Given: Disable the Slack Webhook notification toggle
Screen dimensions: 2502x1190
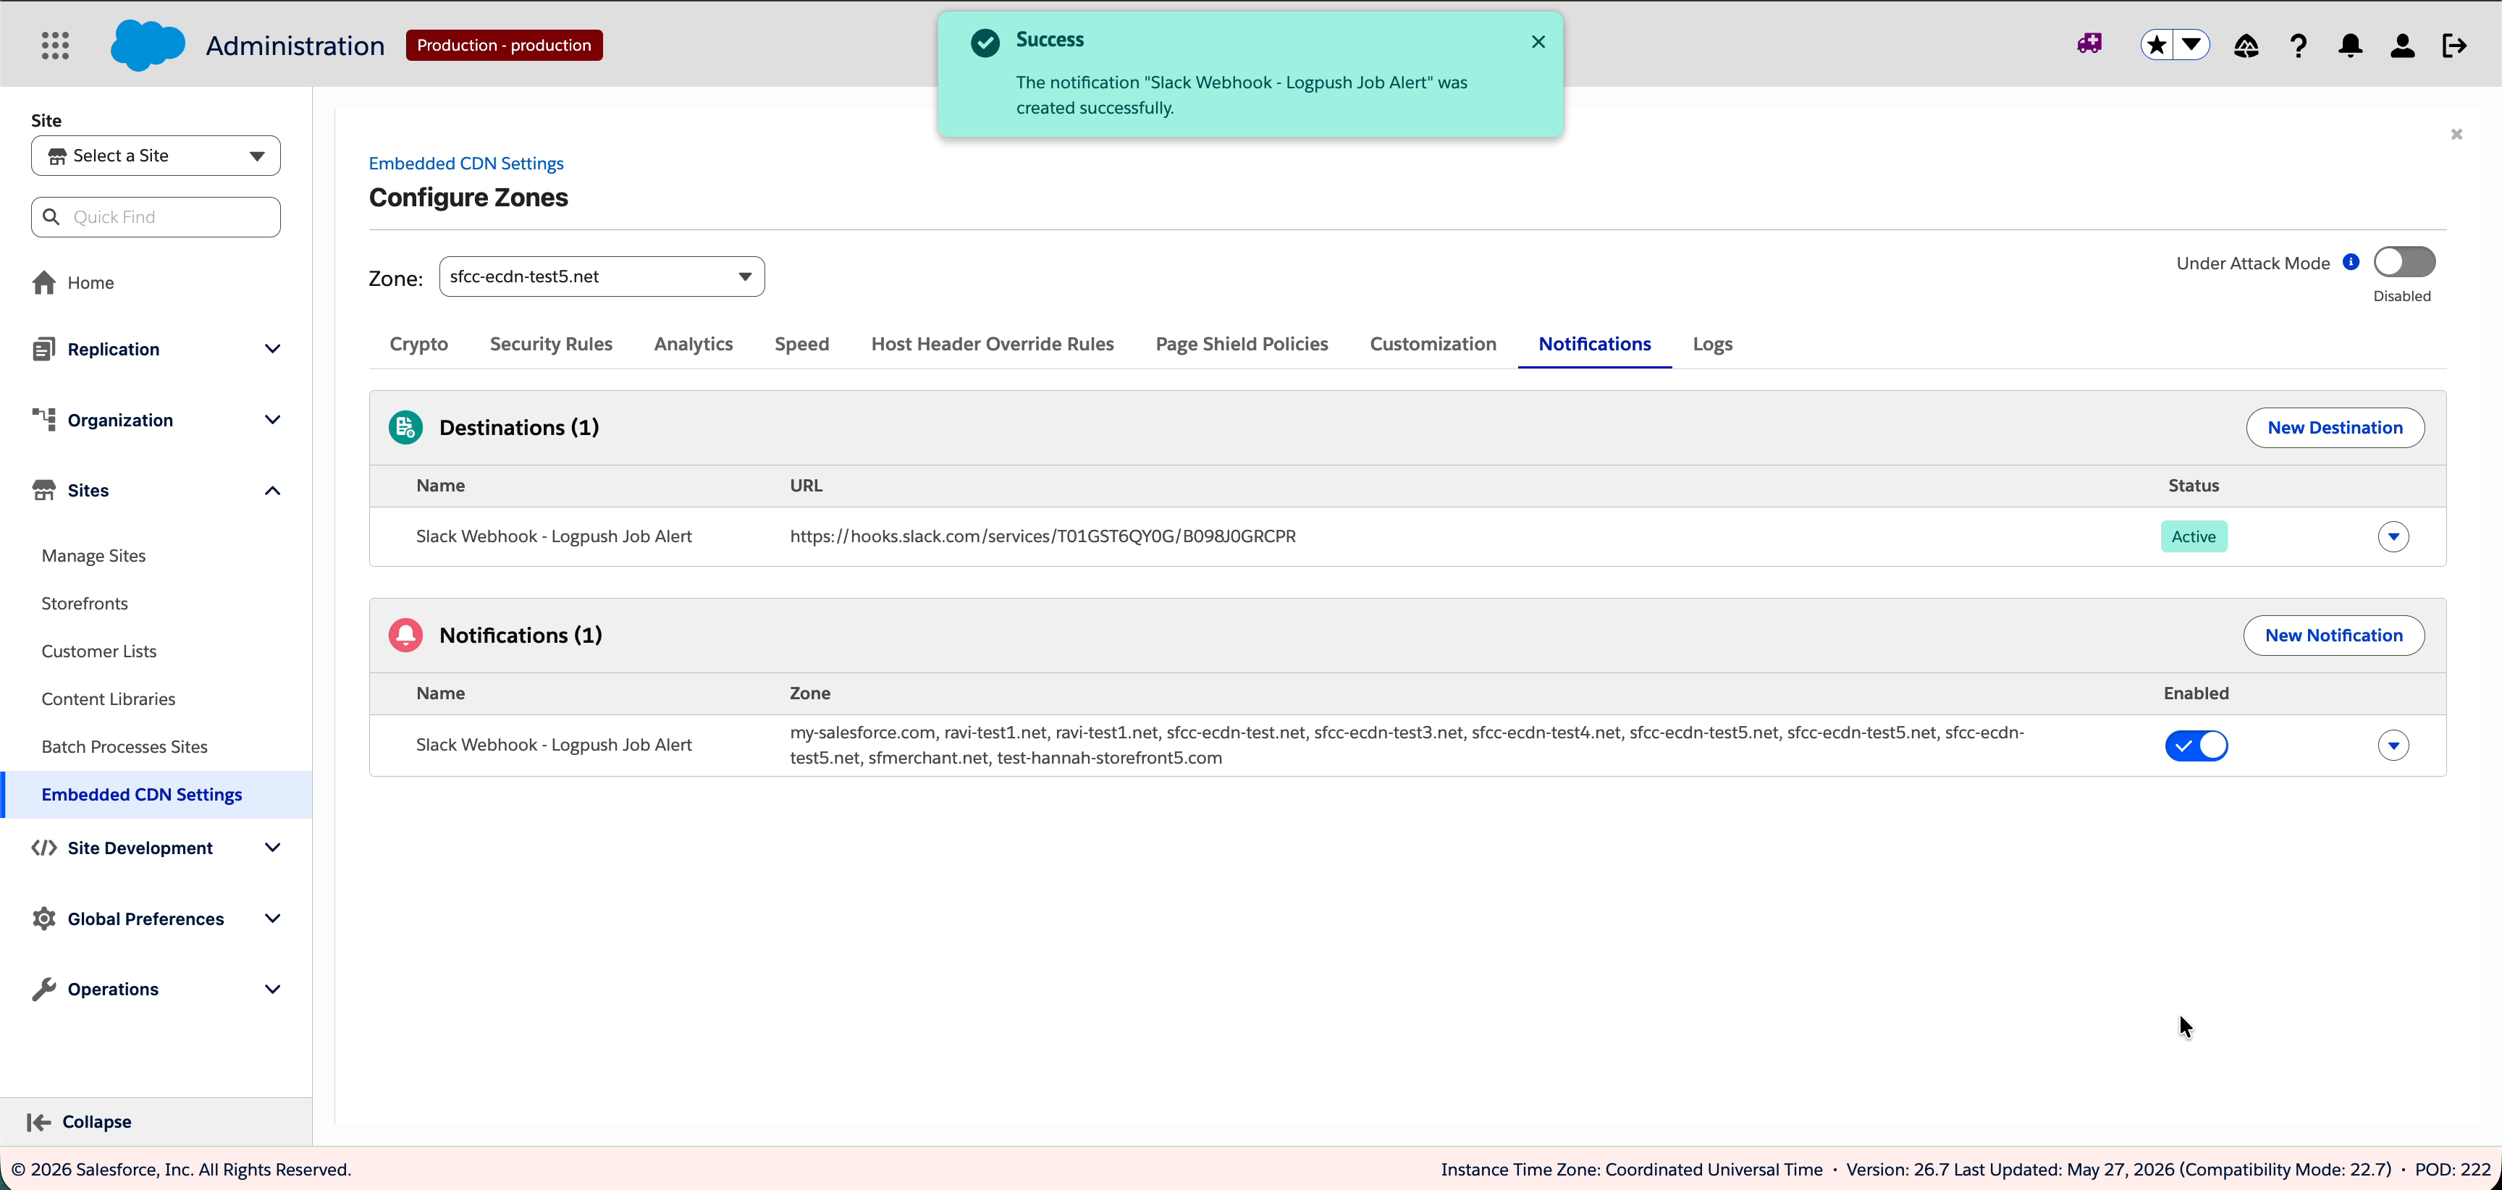Looking at the screenshot, I should point(2196,746).
